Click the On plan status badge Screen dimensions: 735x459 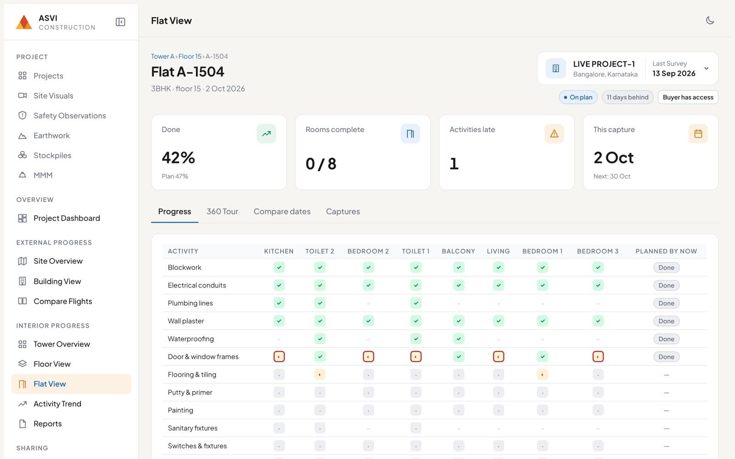tap(578, 97)
